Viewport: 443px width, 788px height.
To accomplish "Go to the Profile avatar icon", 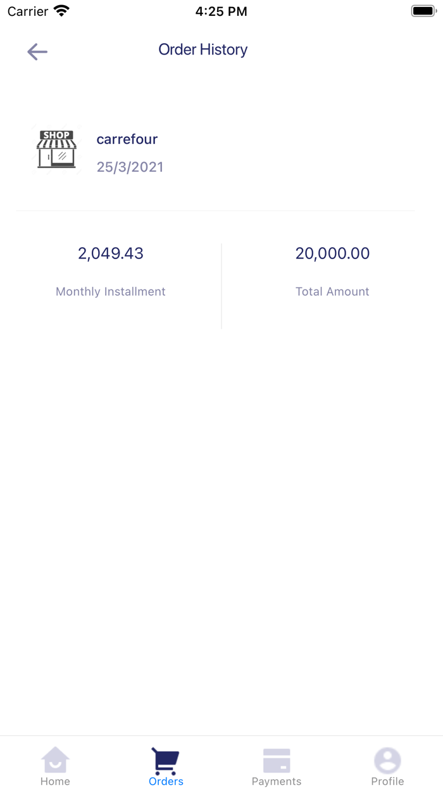I will pyautogui.click(x=387, y=760).
